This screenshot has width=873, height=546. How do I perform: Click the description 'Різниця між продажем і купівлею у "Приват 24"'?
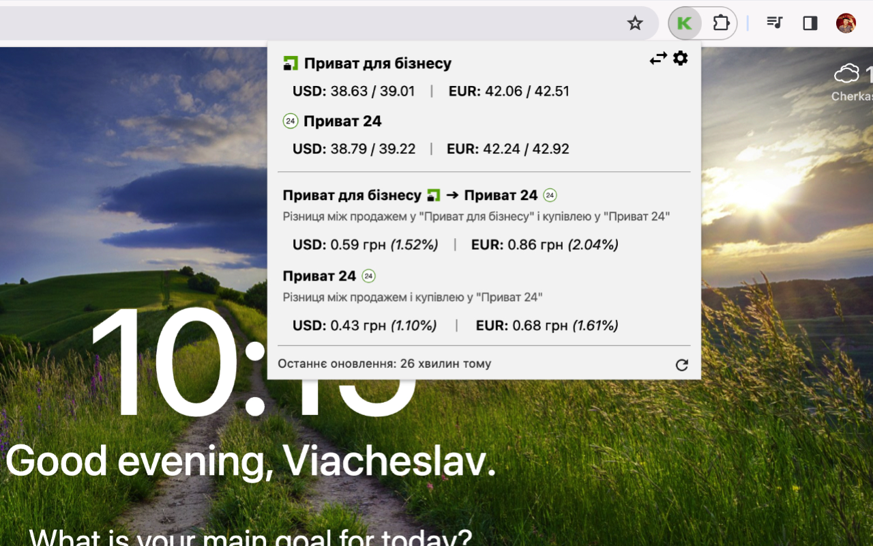click(x=413, y=298)
